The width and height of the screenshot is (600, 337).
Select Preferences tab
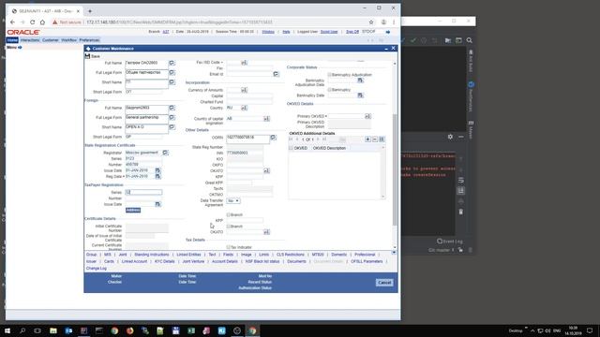point(89,39)
